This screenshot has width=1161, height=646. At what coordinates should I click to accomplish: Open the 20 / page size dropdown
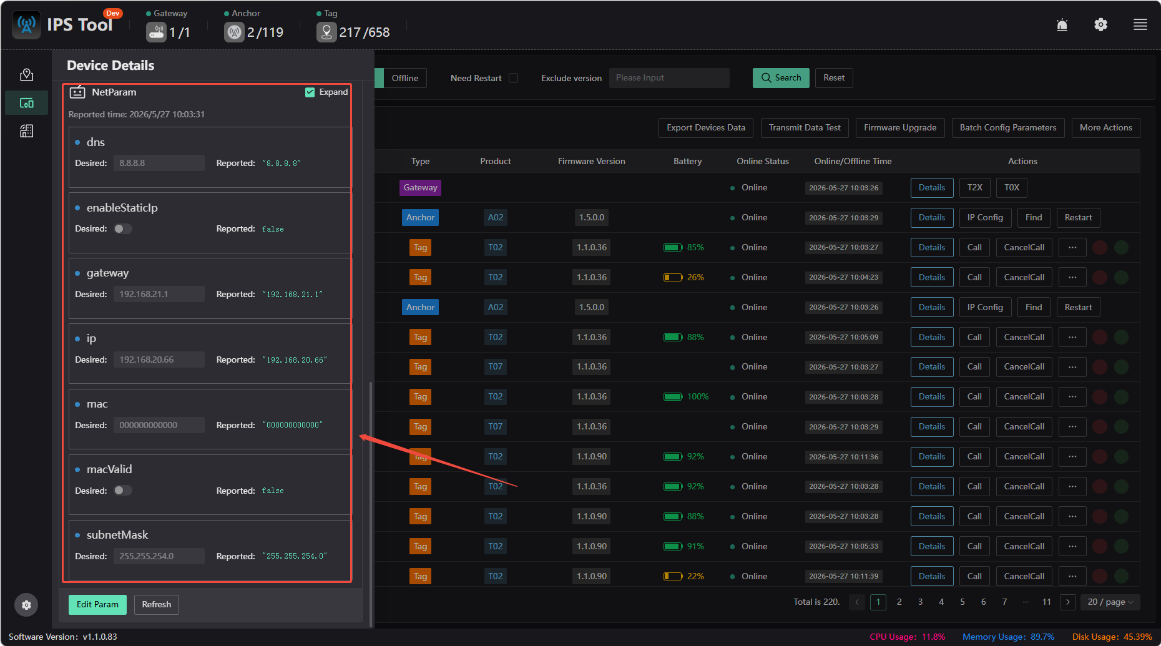point(1110,602)
